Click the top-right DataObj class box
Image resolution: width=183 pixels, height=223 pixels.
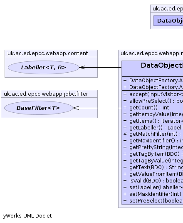168,21
